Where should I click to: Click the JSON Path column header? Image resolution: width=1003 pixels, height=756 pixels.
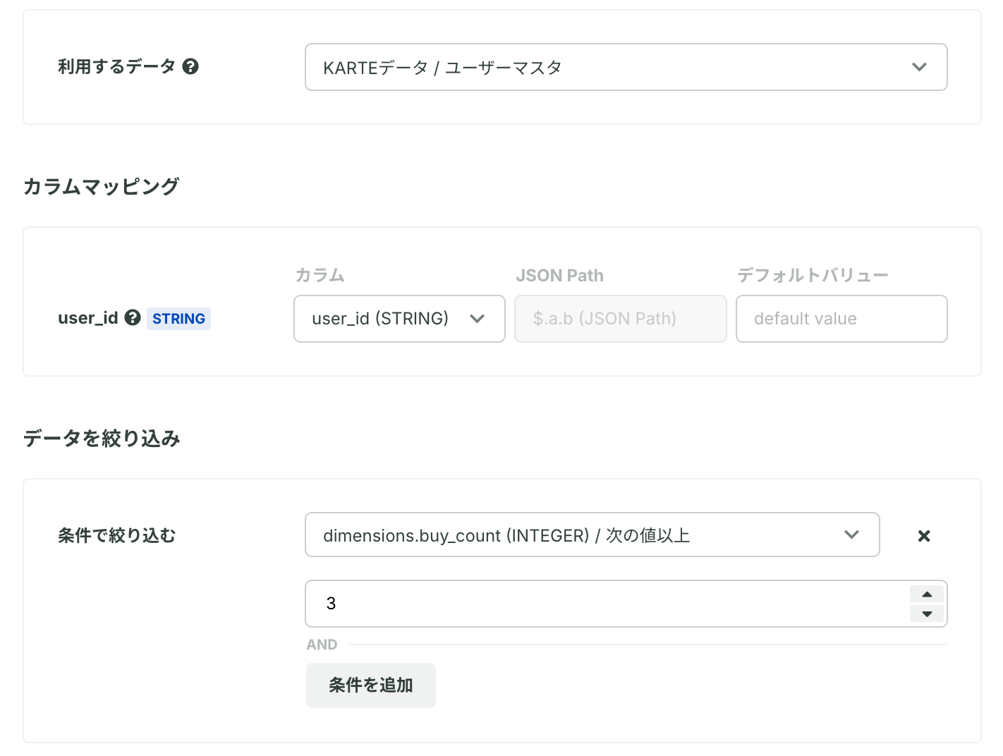[x=560, y=276]
